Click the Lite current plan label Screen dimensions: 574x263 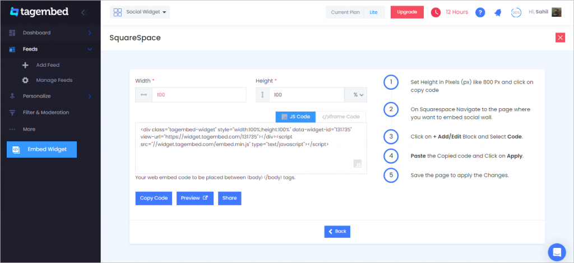tap(373, 12)
